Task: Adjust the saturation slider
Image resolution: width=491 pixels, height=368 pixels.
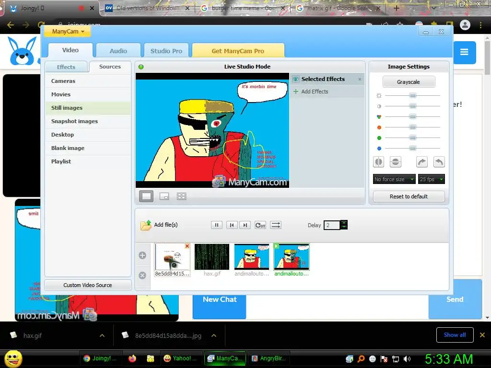Action: [413, 116]
